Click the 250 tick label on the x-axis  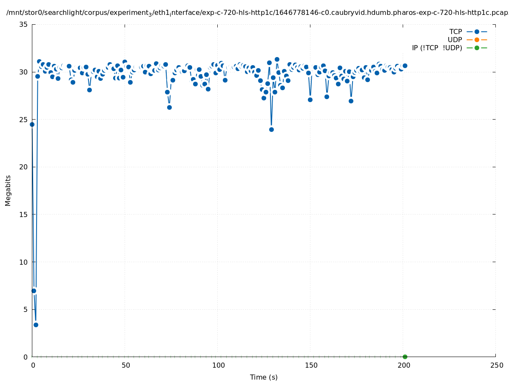click(496, 365)
